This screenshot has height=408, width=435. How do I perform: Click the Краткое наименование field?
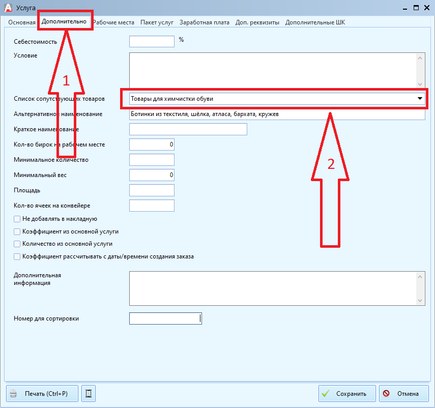pos(188,129)
